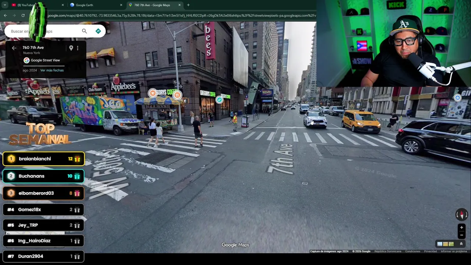The image size is (471, 265).
Task: Click the Duran2904 leaderboard row
Action: pos(43,256)
